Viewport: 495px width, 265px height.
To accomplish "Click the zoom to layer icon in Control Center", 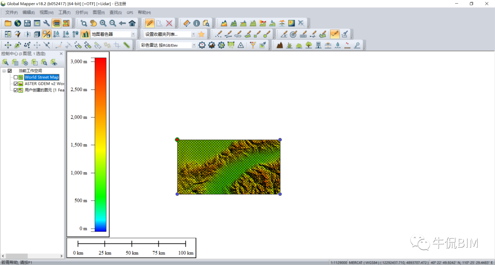I will pyautogui.click(x=44, y=62).
